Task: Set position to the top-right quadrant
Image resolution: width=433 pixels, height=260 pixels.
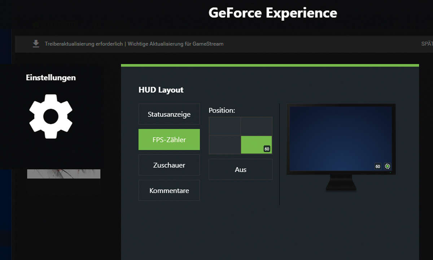Action: (256, 126)
